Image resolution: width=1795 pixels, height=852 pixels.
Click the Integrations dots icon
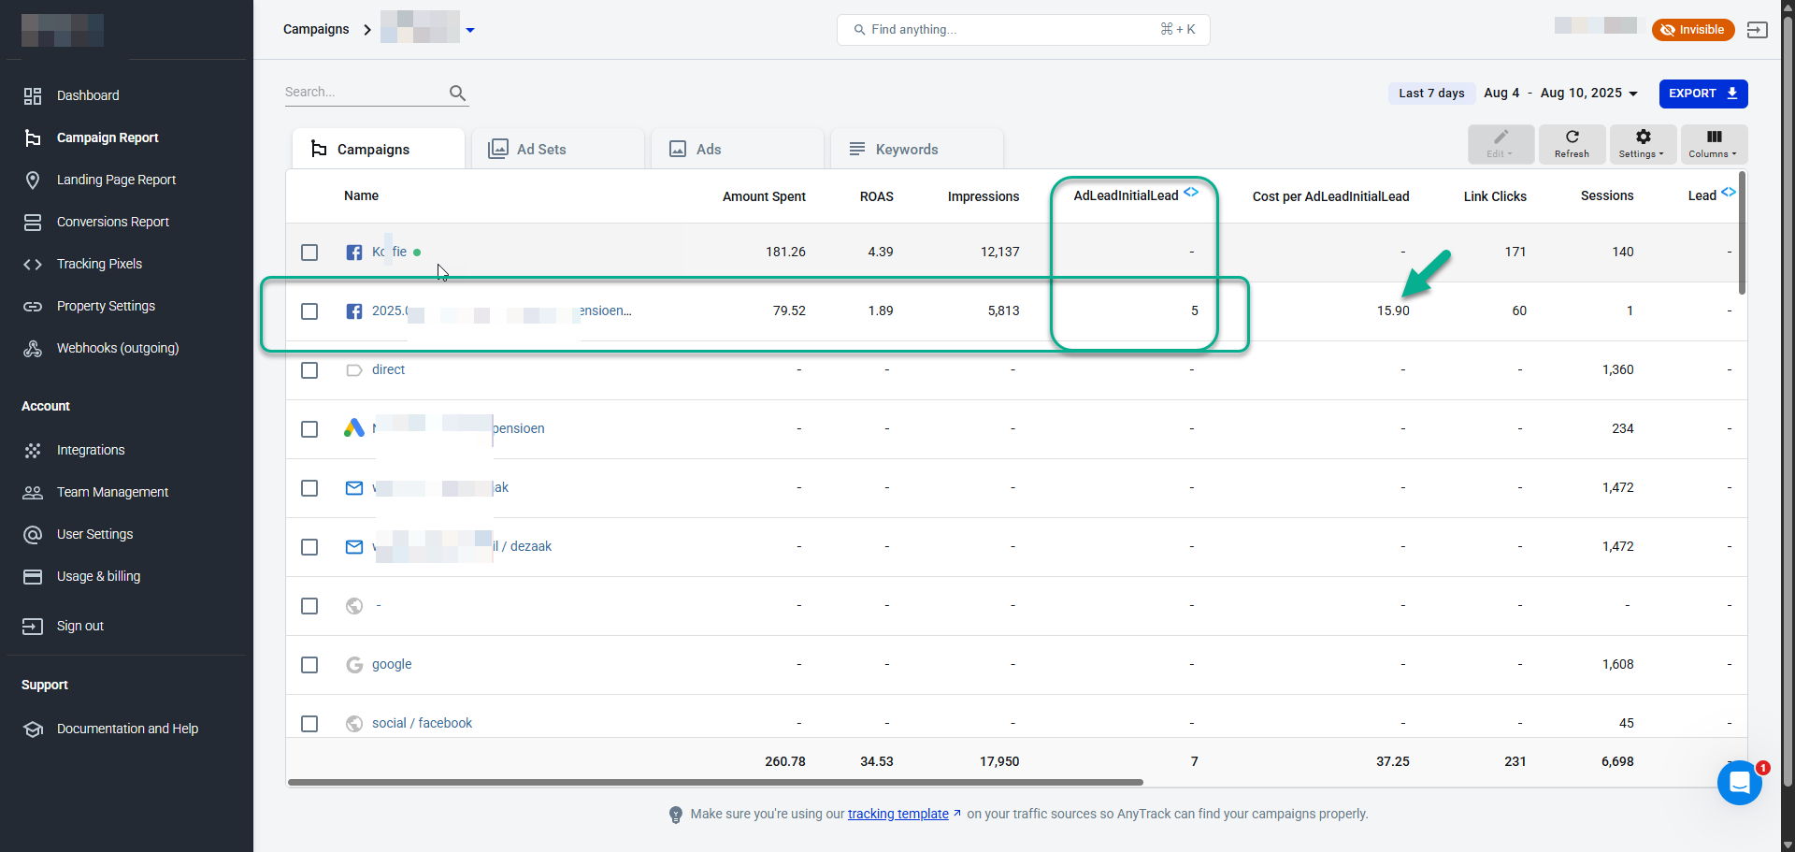tap(33, 450)
